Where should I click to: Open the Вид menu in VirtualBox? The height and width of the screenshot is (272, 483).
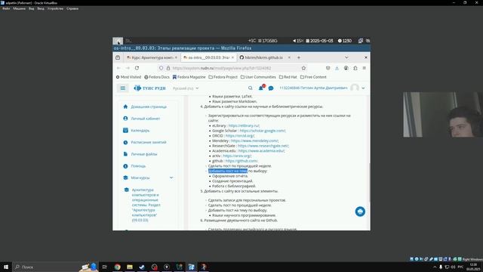point(32,8)
